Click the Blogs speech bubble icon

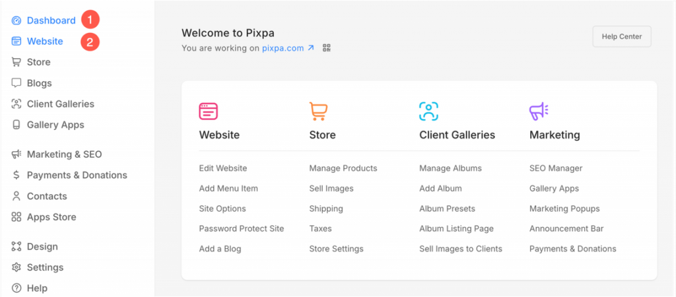[x=17, y=83]
